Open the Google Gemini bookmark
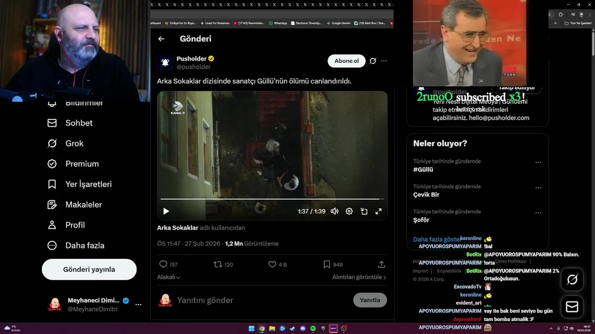Image resolution: width=595 pixels, height=334 pixels. (338, 23)
